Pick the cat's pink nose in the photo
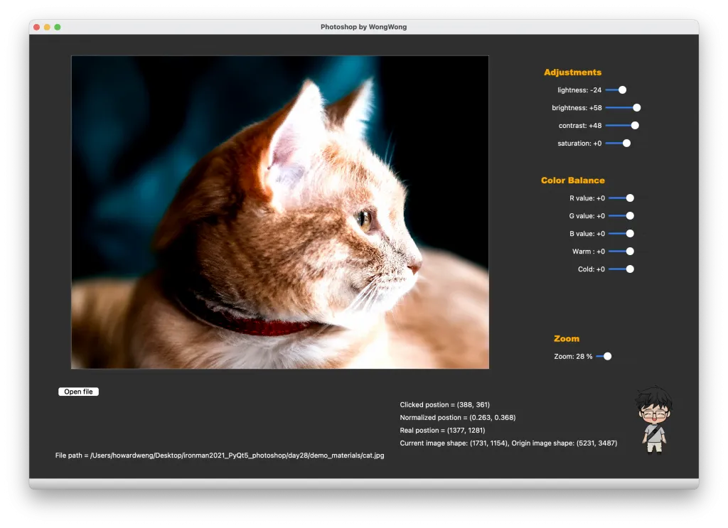Image resolution: width=728 pixels, height=528 pixels. (x=414, y=269)
